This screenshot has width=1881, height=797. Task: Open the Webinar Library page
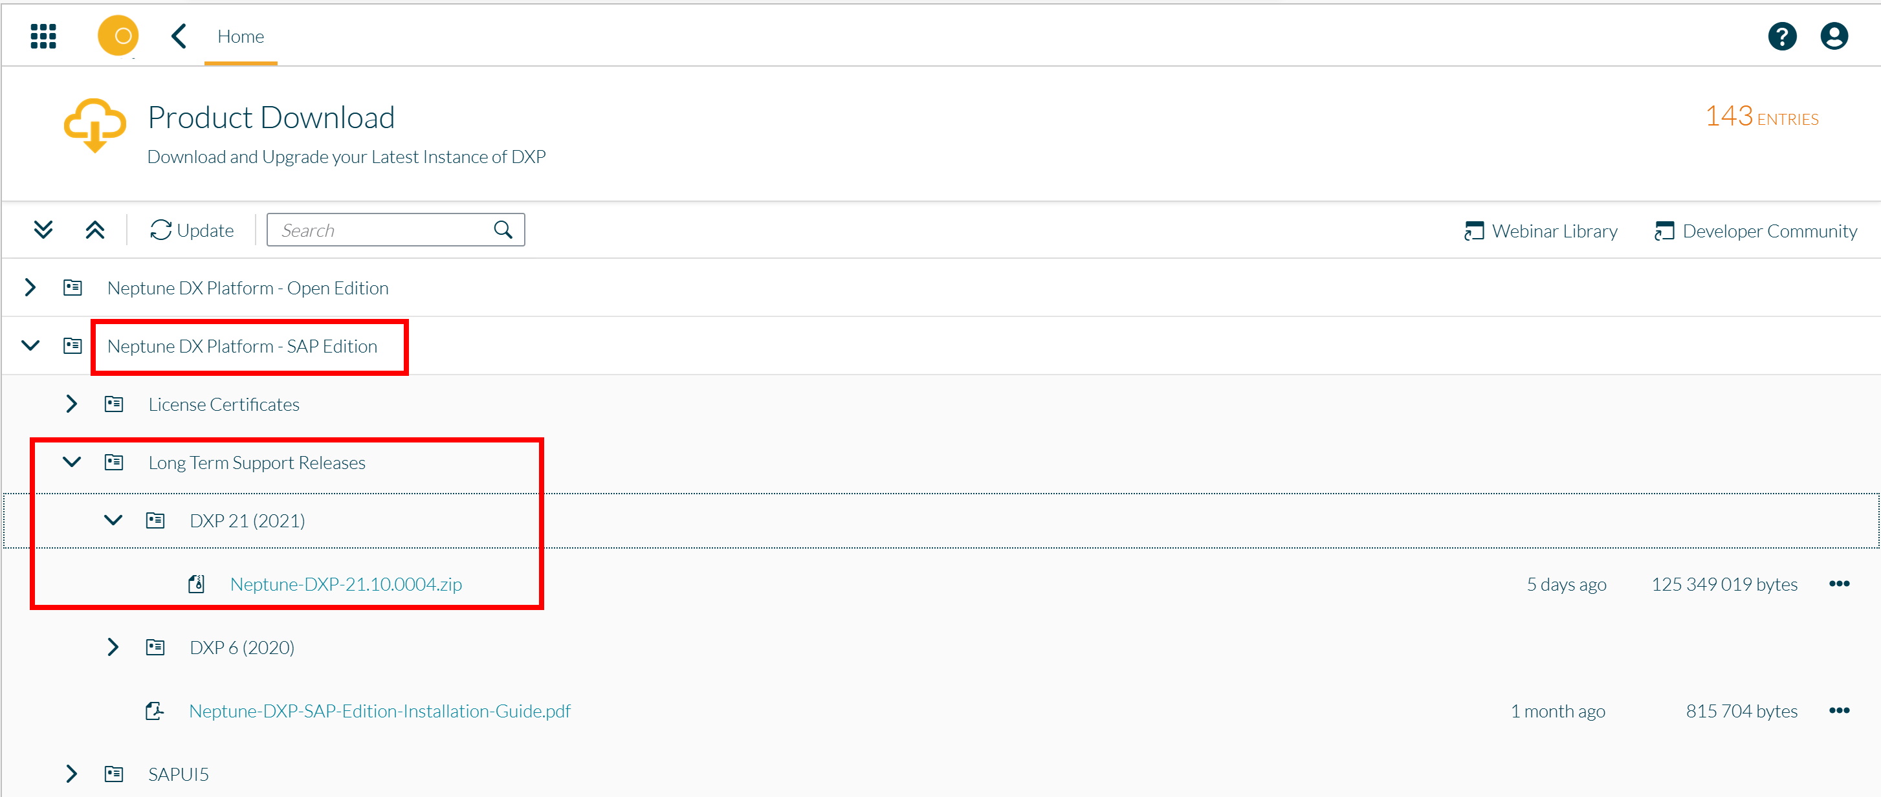point(1540,230)
